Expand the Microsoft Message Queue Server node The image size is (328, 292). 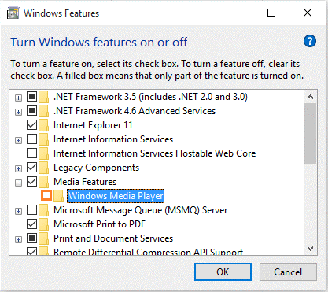pyautogui.click(x=18, y=211)
